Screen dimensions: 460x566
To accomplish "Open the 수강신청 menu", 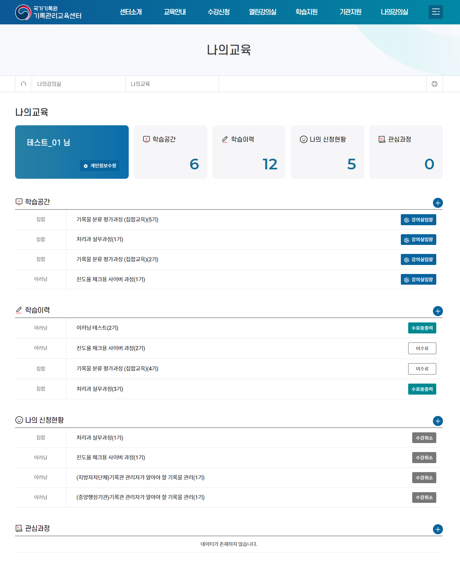I will click(219, 12).
